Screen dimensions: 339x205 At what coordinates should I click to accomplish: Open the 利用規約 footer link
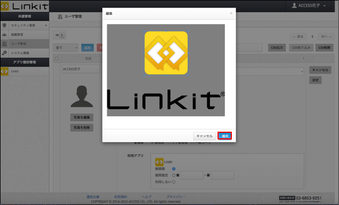coord(120,197)
